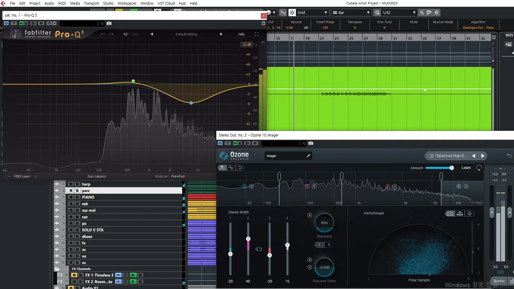Viewport: 514px width, 289px height.
Task: Toggle the Stereo Width band link icon
Action: (x=259, y=249)
